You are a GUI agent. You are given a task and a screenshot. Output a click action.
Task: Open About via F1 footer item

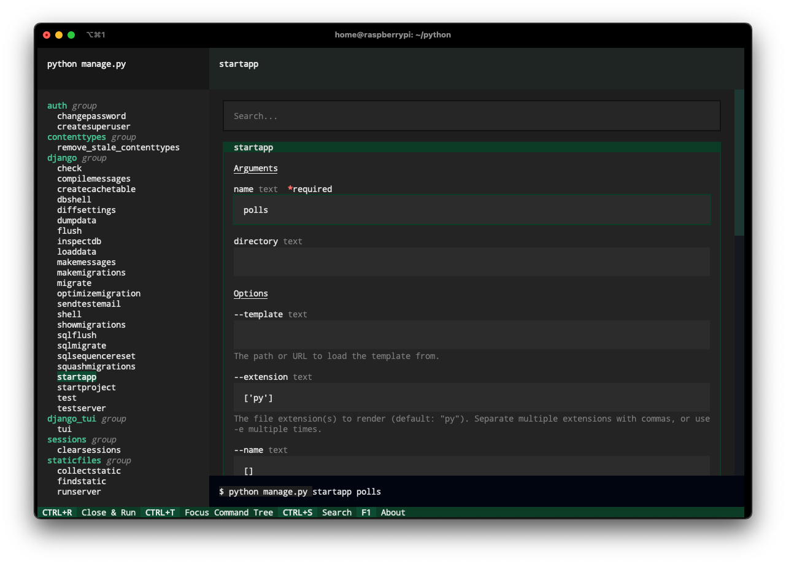(383, 512)
